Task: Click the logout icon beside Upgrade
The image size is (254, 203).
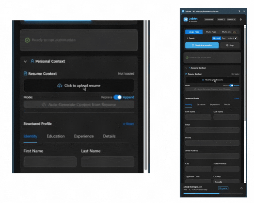Action: [241, 188]
